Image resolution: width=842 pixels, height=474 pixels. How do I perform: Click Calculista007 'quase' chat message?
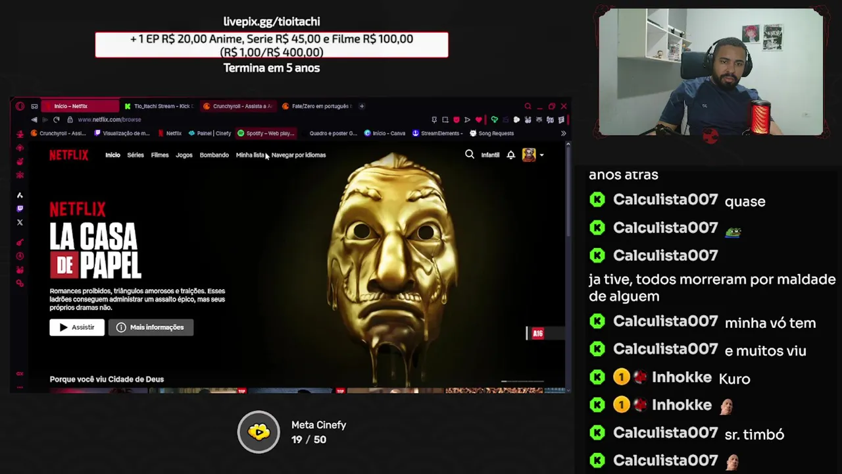tap(745, 201)
